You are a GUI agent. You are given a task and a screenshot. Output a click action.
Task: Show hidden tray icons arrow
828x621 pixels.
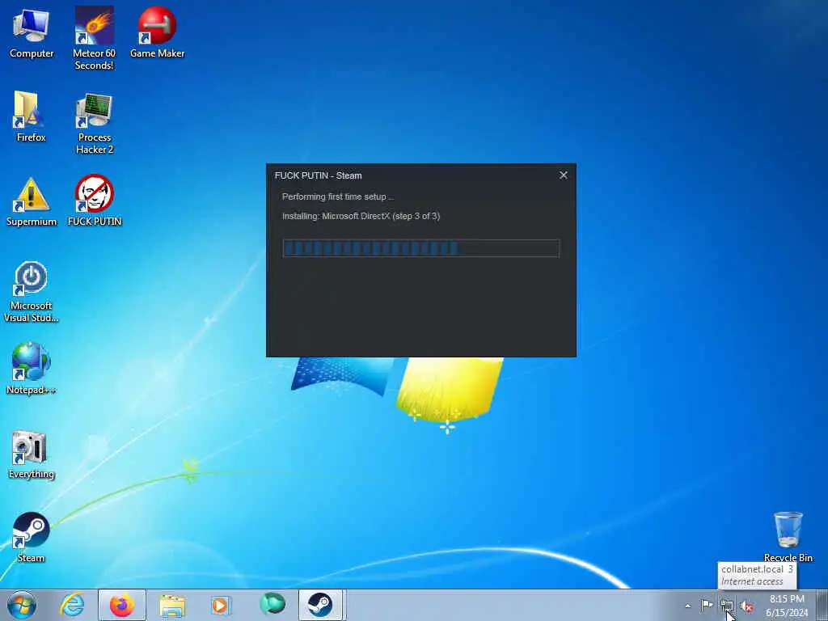(687, 606)
